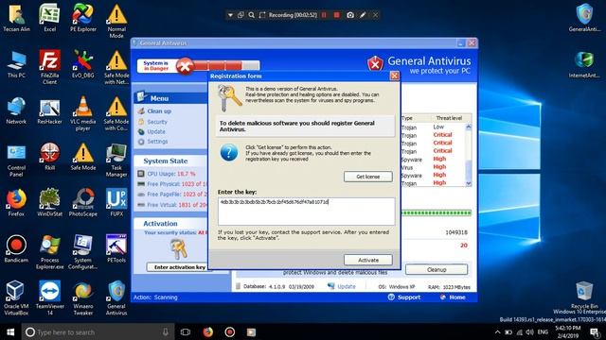
Task: Open the PE Explorer desktop icon
Action: coord(83,18)
